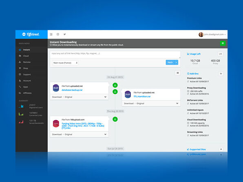Click Converted Links chart icon in summary

coord(21,114)
